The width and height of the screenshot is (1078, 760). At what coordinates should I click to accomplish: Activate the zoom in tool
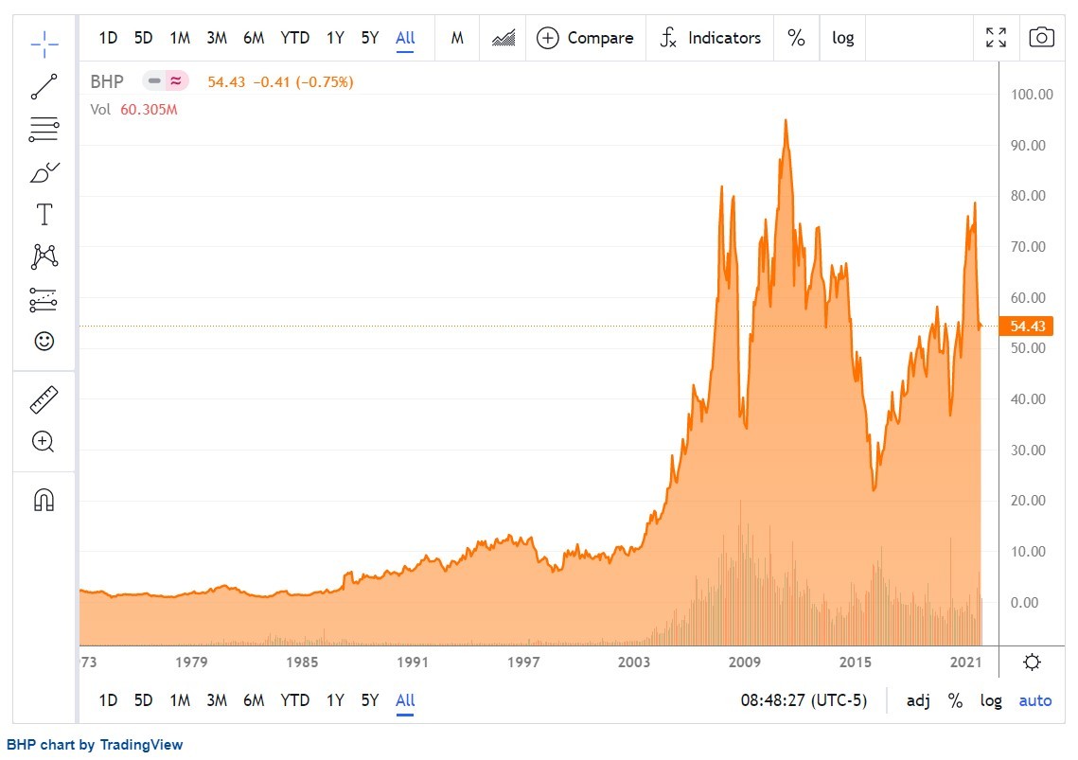pos(44,442)
